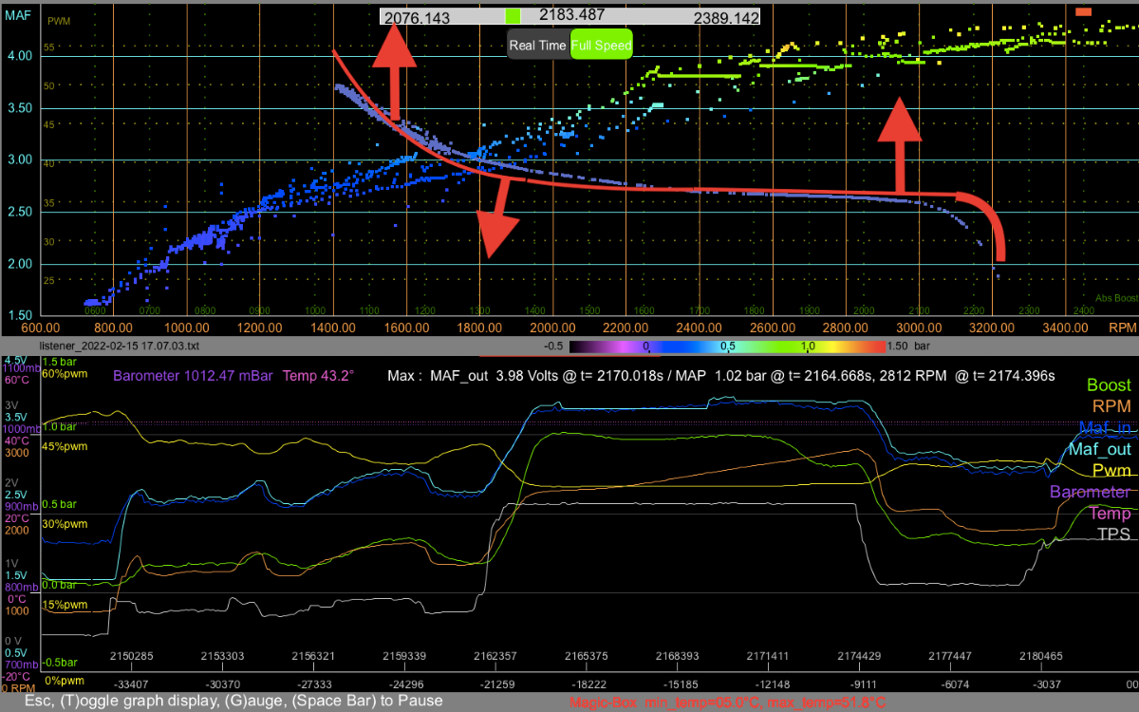Toggle the Pwm trace legend entry

[x=1111, y=470]
